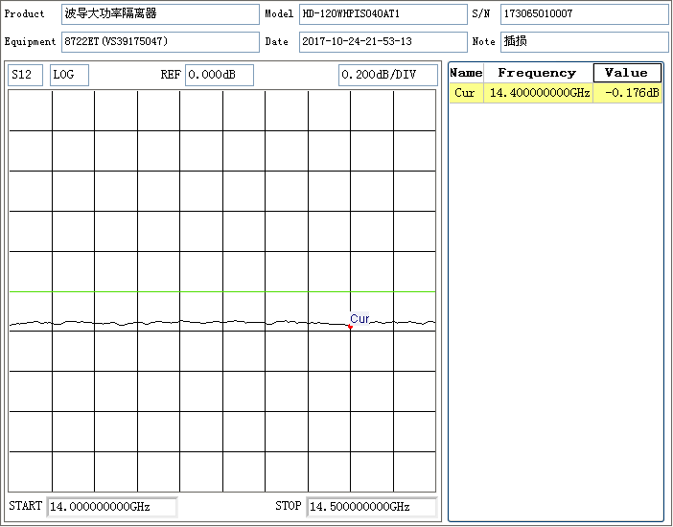Click the Note label text

coord(484,41)
